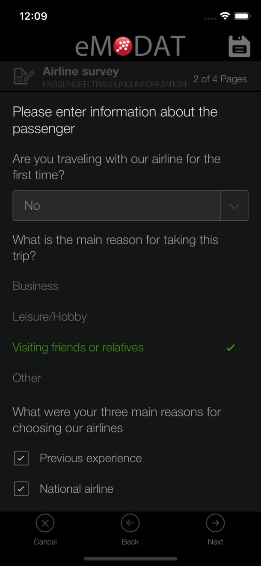Tap the 2 of 4 Pages indicator
The height and width of the screenshot is (566, 261).
coord(220,79)
